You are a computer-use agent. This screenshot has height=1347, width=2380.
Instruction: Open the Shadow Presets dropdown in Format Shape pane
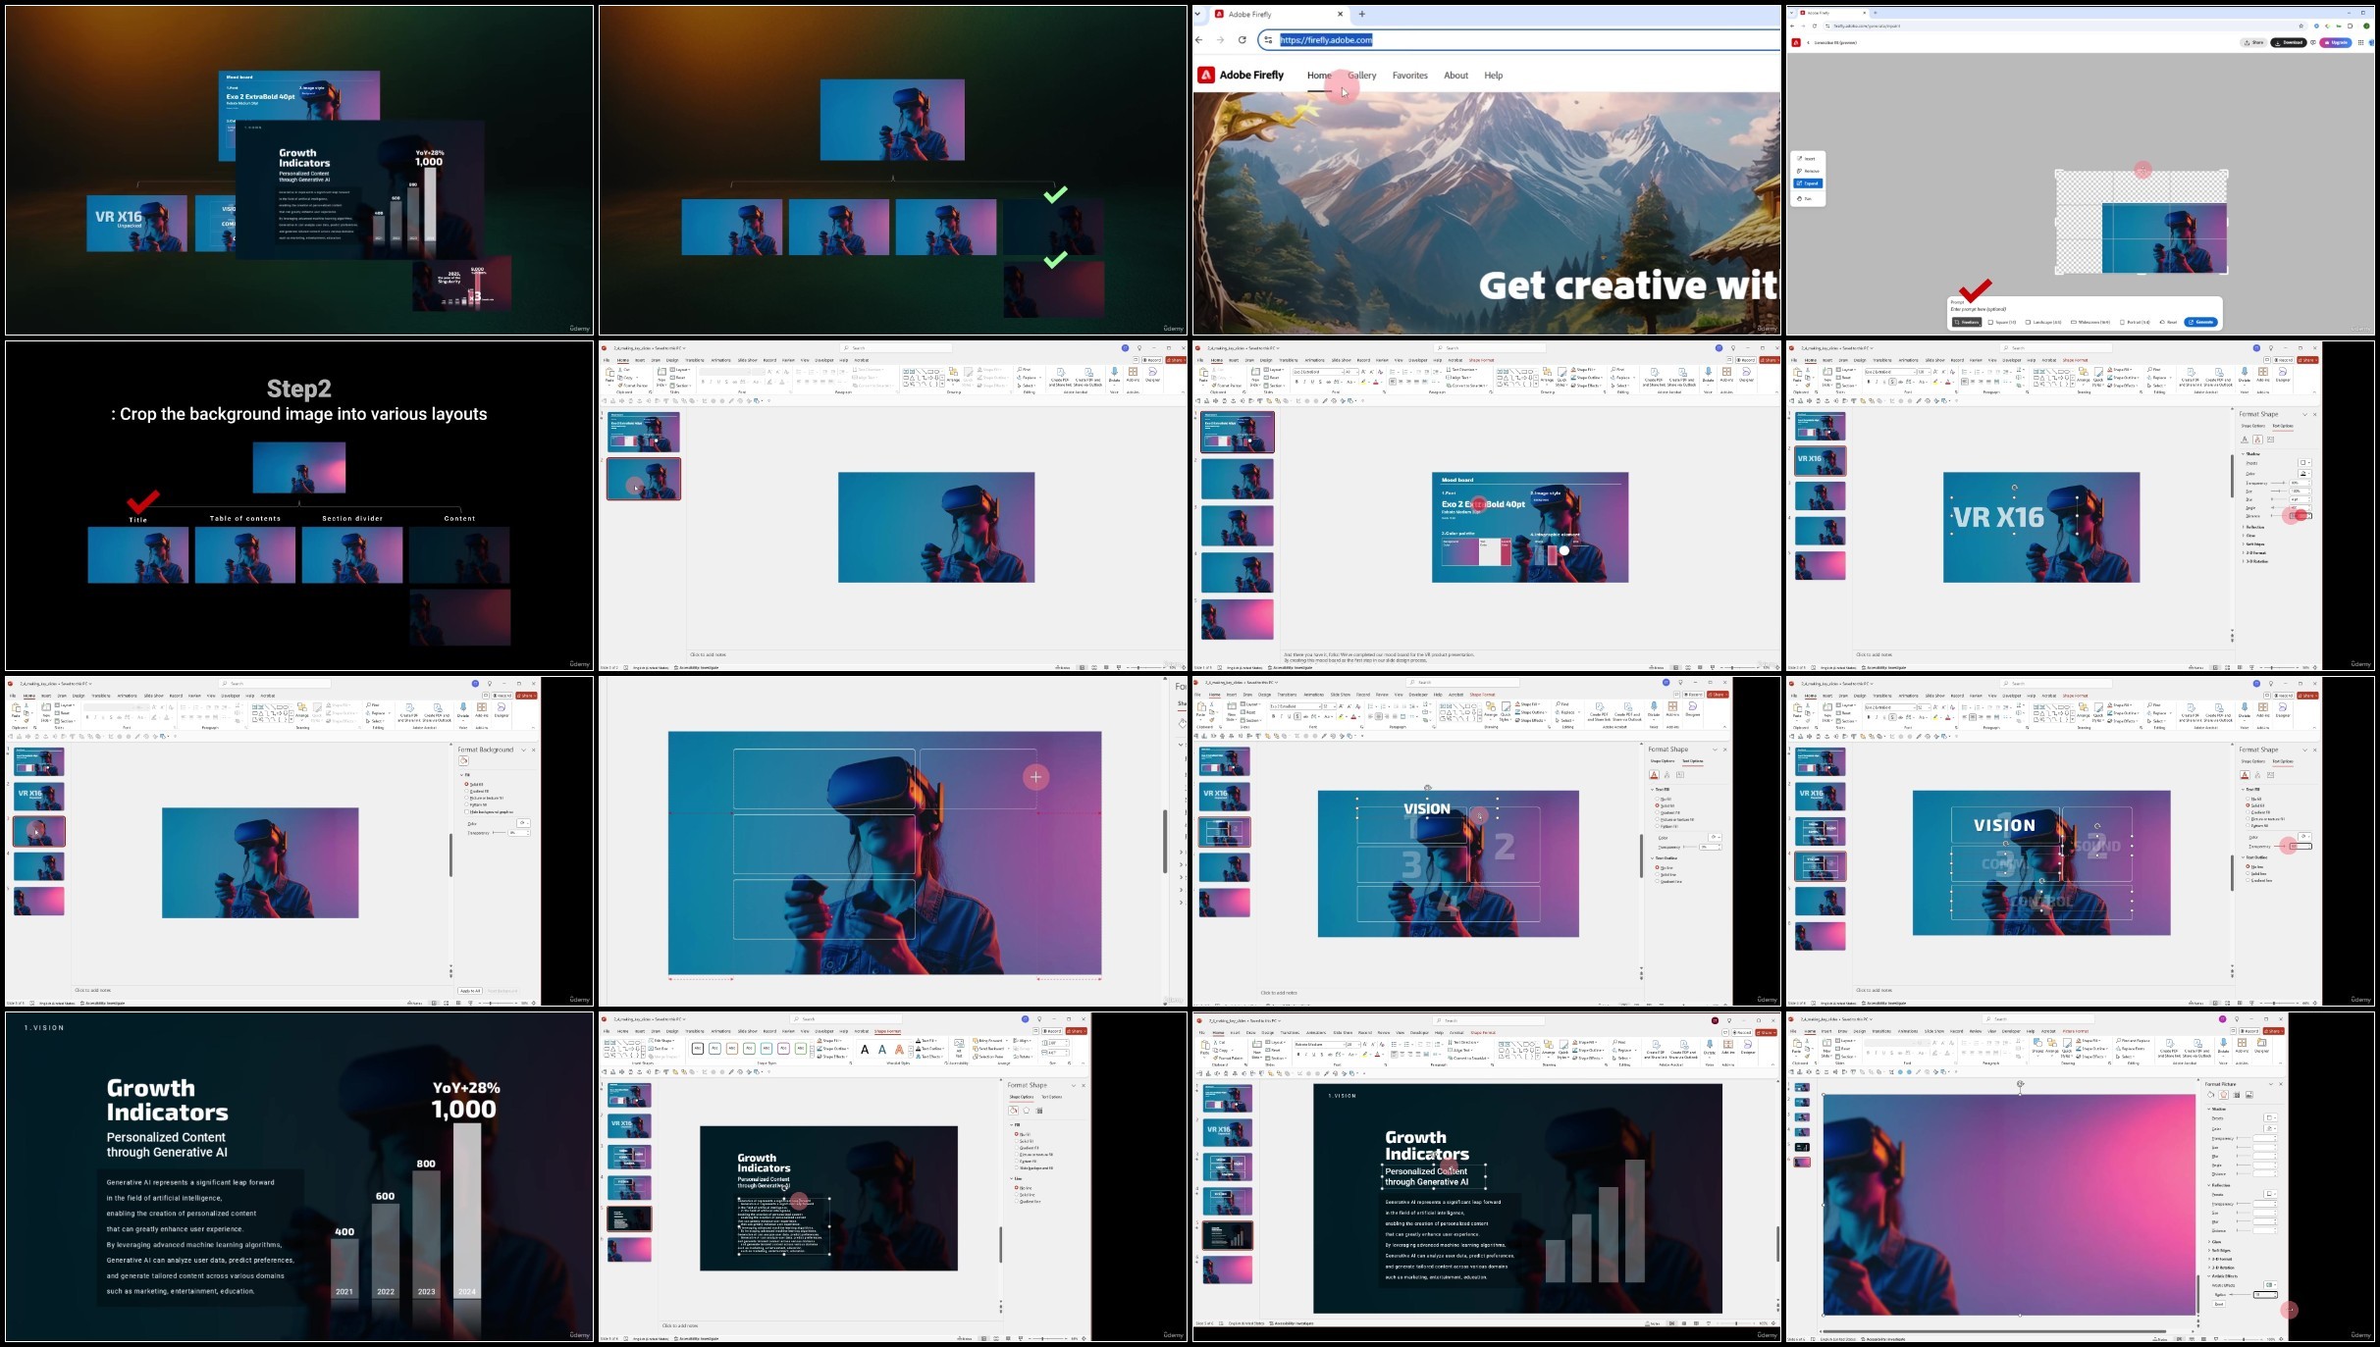pyautogui.click(x=2304, y=463)
